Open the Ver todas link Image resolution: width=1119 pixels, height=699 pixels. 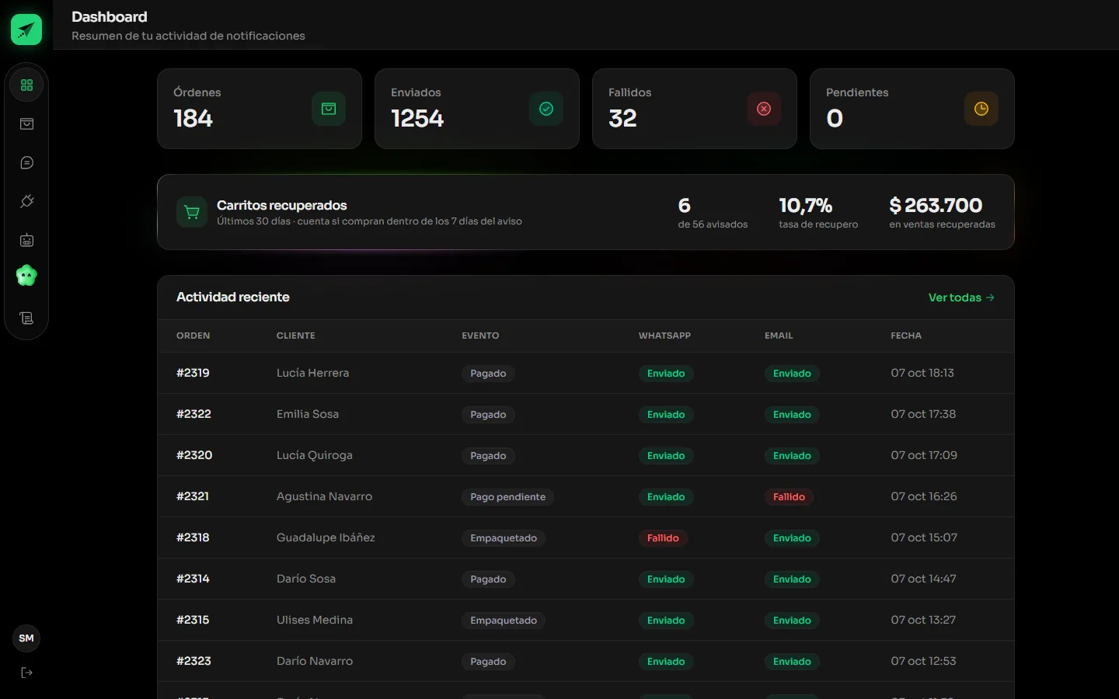pos(961,297)
